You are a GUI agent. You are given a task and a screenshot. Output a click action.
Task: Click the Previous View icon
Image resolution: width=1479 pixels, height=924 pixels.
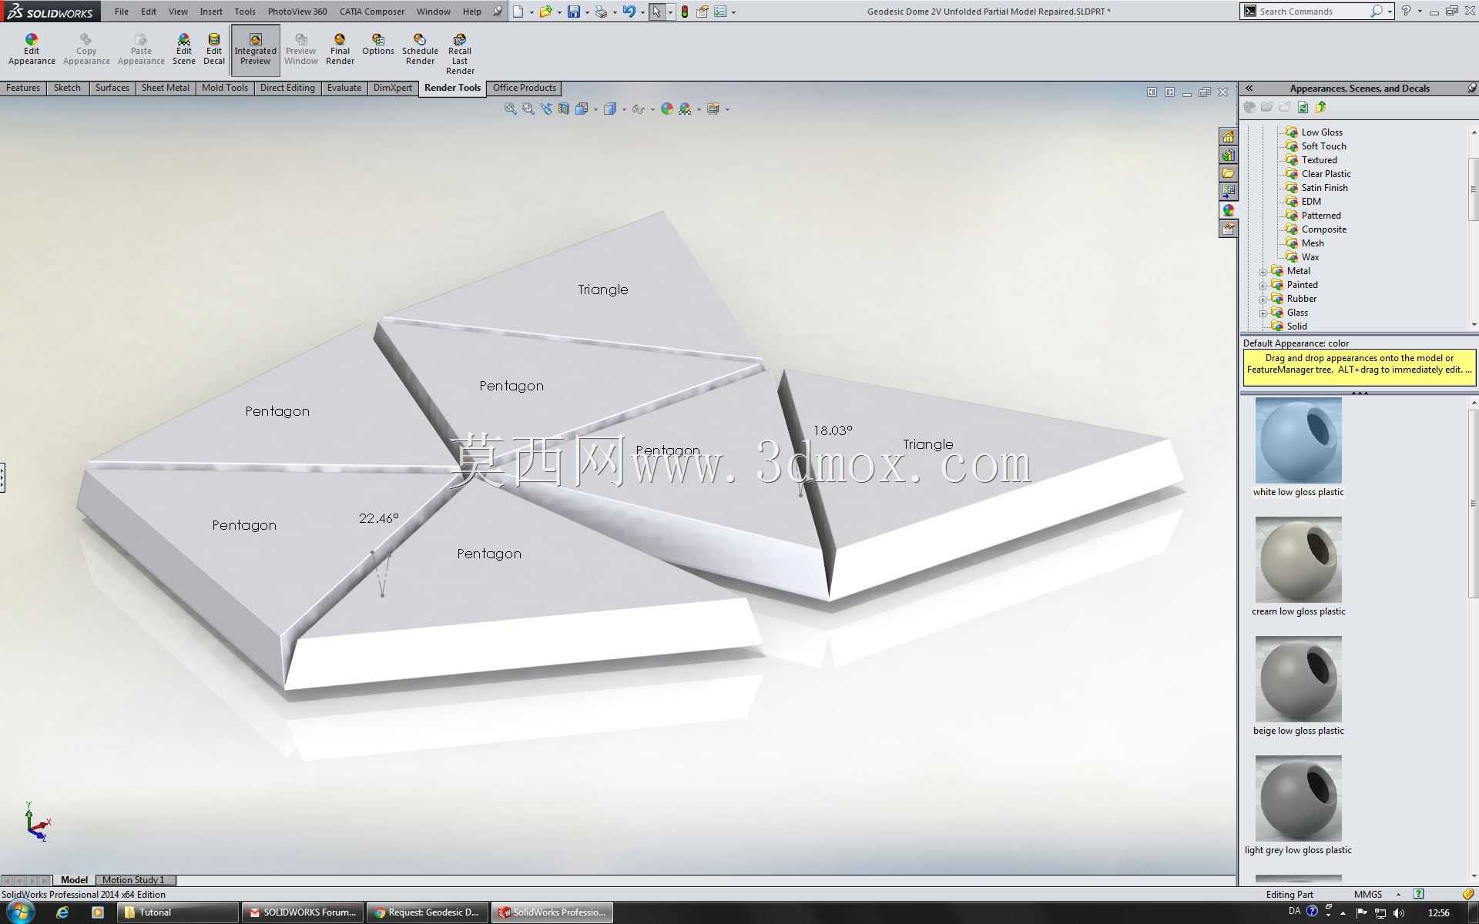click(546, 109)
